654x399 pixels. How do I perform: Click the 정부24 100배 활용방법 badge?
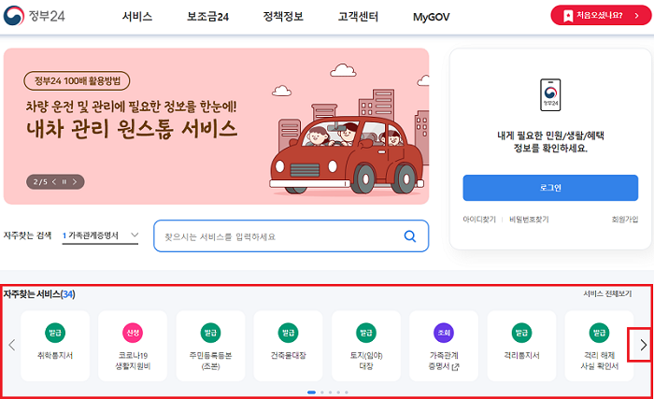point(77,81)
